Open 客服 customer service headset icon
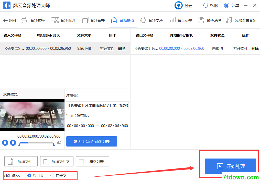 [x=205, y=5]
